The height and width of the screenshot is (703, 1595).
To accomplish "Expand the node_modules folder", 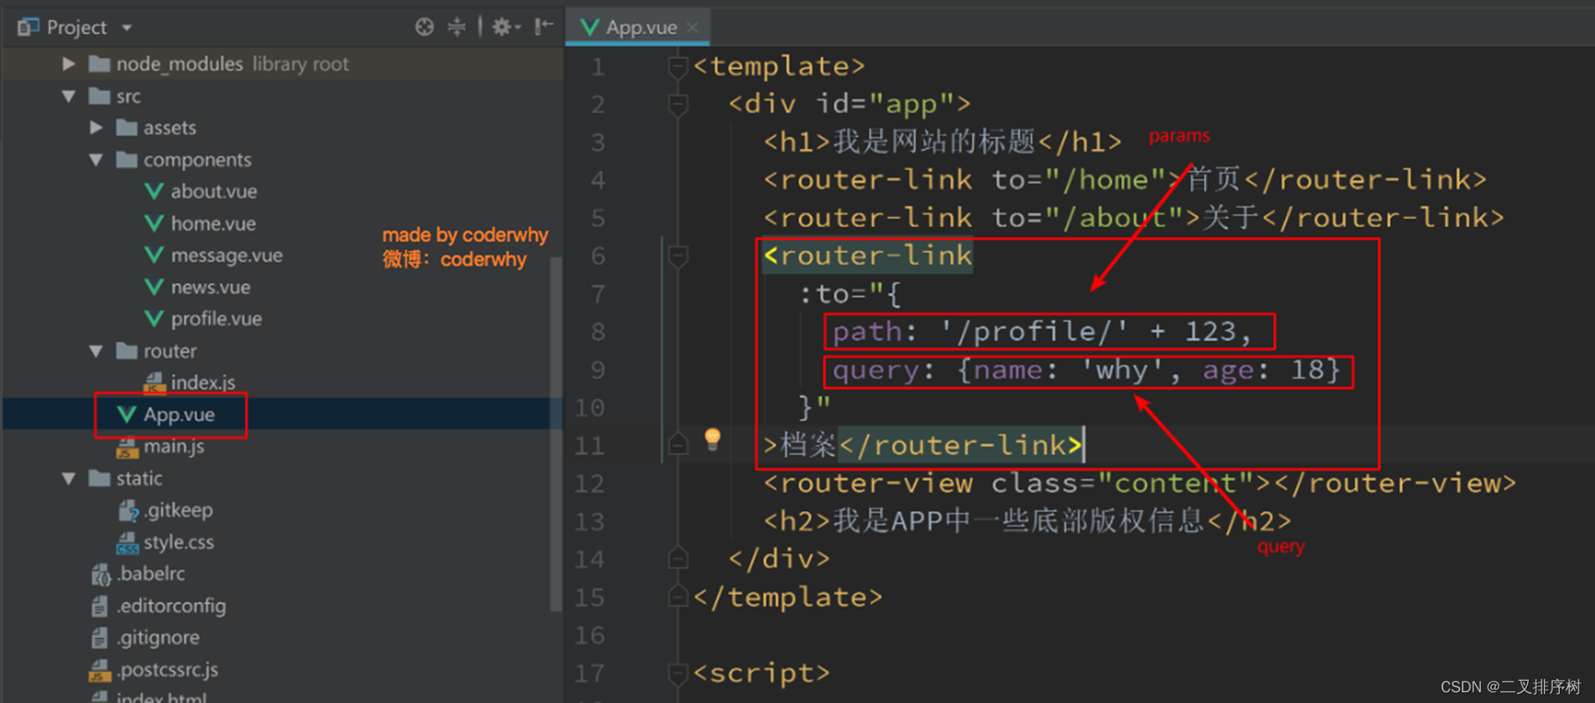I will click(x=69, y=63).
